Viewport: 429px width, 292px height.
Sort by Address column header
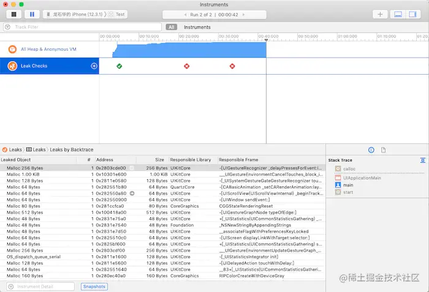(x=115, y=160)
